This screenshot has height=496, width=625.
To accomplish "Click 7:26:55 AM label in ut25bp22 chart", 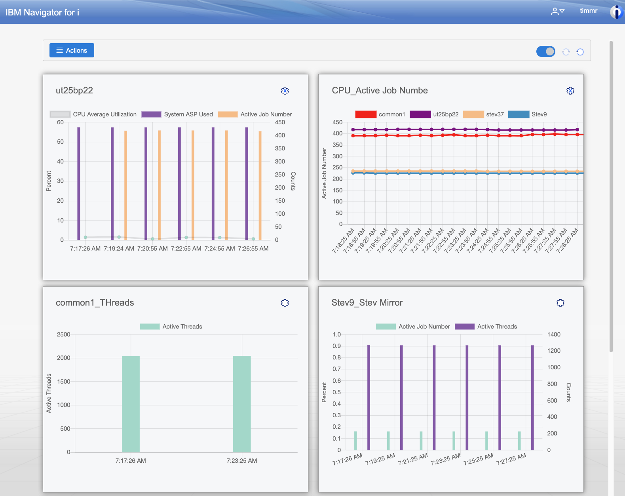I will click(253, 249).
